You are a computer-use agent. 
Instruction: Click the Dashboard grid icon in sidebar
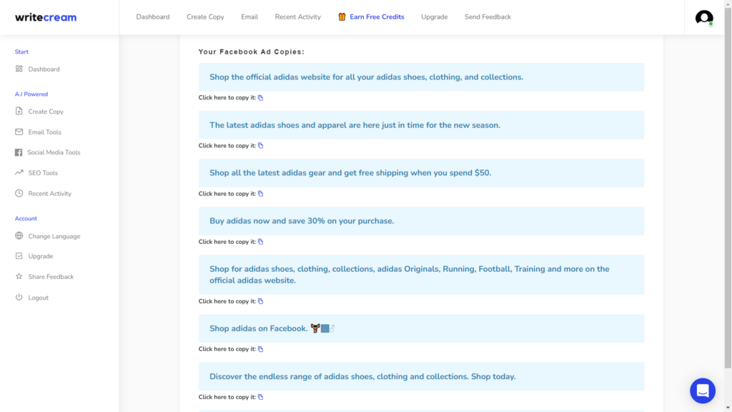(19, 69)
